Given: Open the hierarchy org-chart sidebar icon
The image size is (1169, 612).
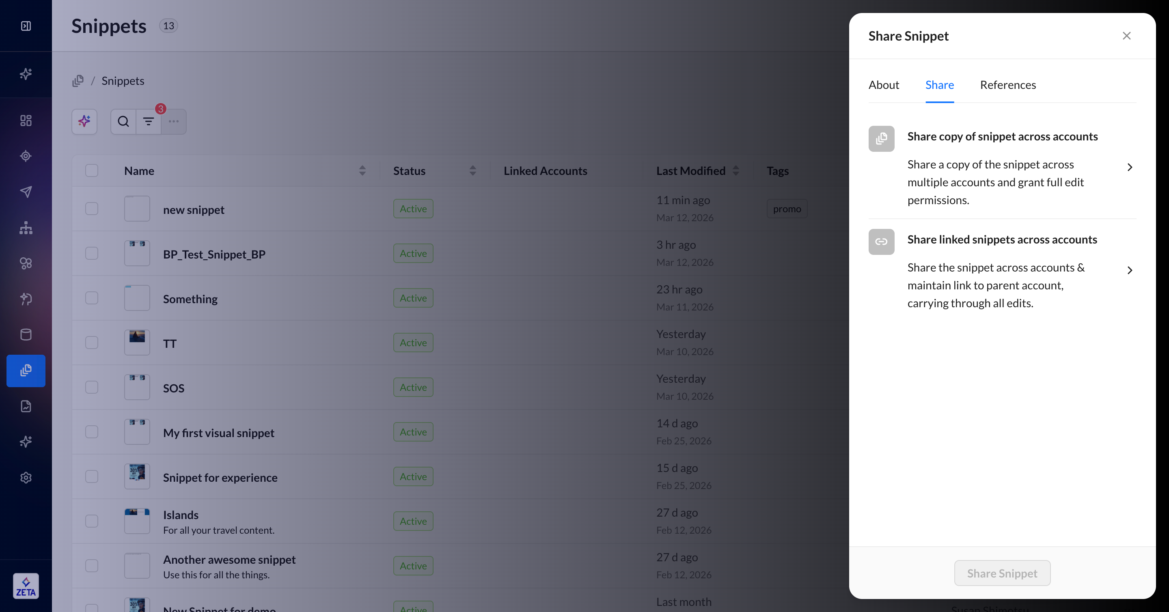Looking at the screenshot, I should pos(26,227).
